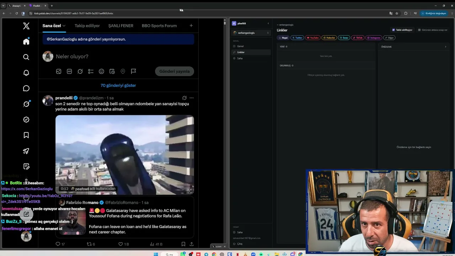
Task: Reload the page in the browser toolbar
Action: [16, 13]
